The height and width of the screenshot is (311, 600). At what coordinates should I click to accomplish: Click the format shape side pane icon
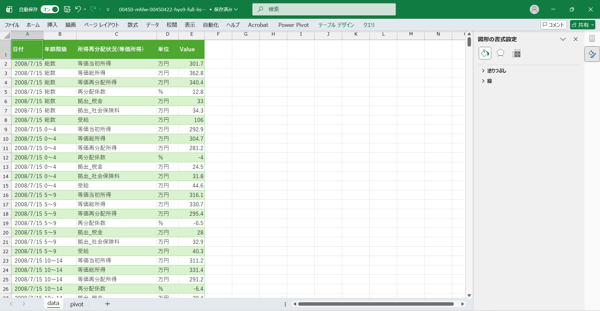pyautogui.click(x=592, y=54)
